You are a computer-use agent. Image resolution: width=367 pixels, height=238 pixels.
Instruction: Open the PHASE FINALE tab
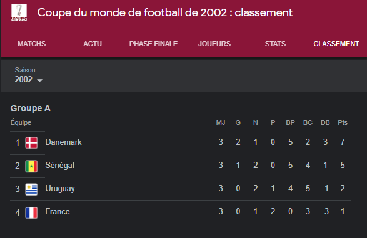(x=153, y=44)
